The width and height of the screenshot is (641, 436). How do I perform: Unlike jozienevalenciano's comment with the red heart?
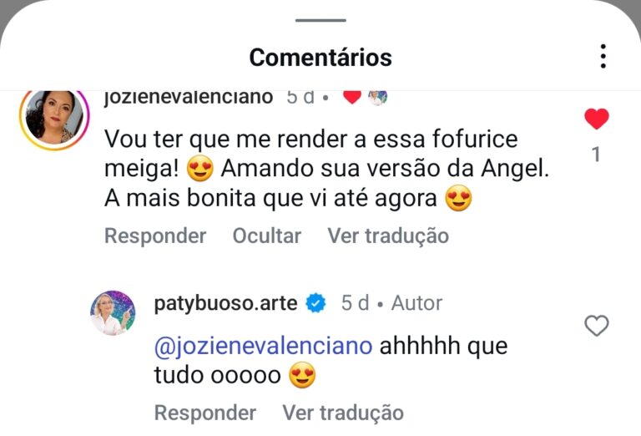[x=596, y=119]
